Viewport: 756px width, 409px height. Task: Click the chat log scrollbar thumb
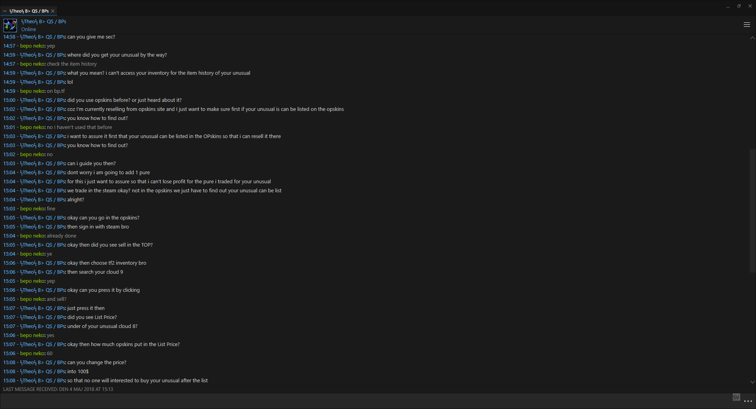[752, 210]
